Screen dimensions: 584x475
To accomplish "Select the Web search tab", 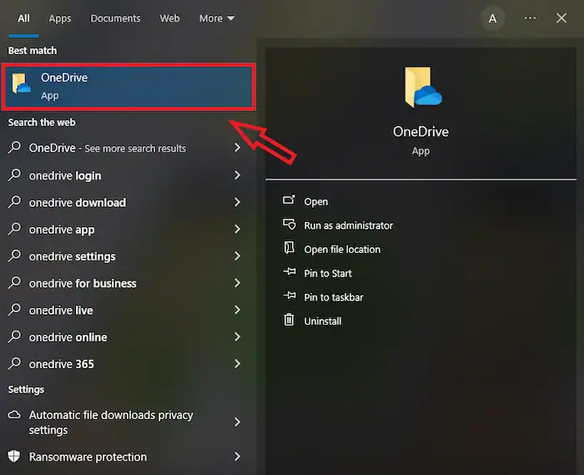I will (x=169, y=18).
